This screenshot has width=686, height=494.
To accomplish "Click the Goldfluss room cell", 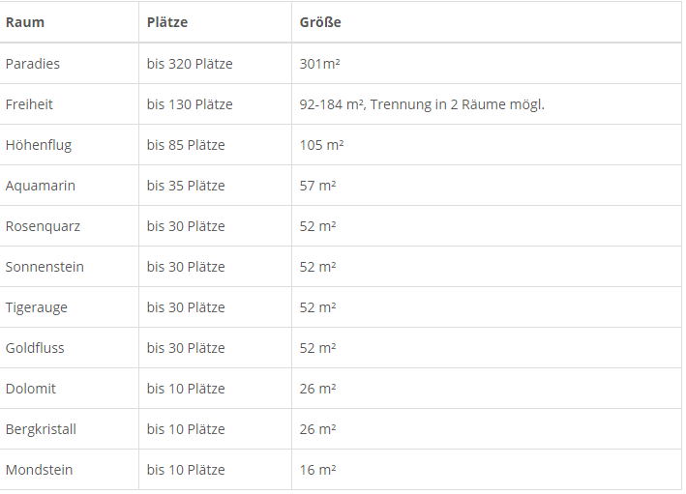I will tap(35, 348).
